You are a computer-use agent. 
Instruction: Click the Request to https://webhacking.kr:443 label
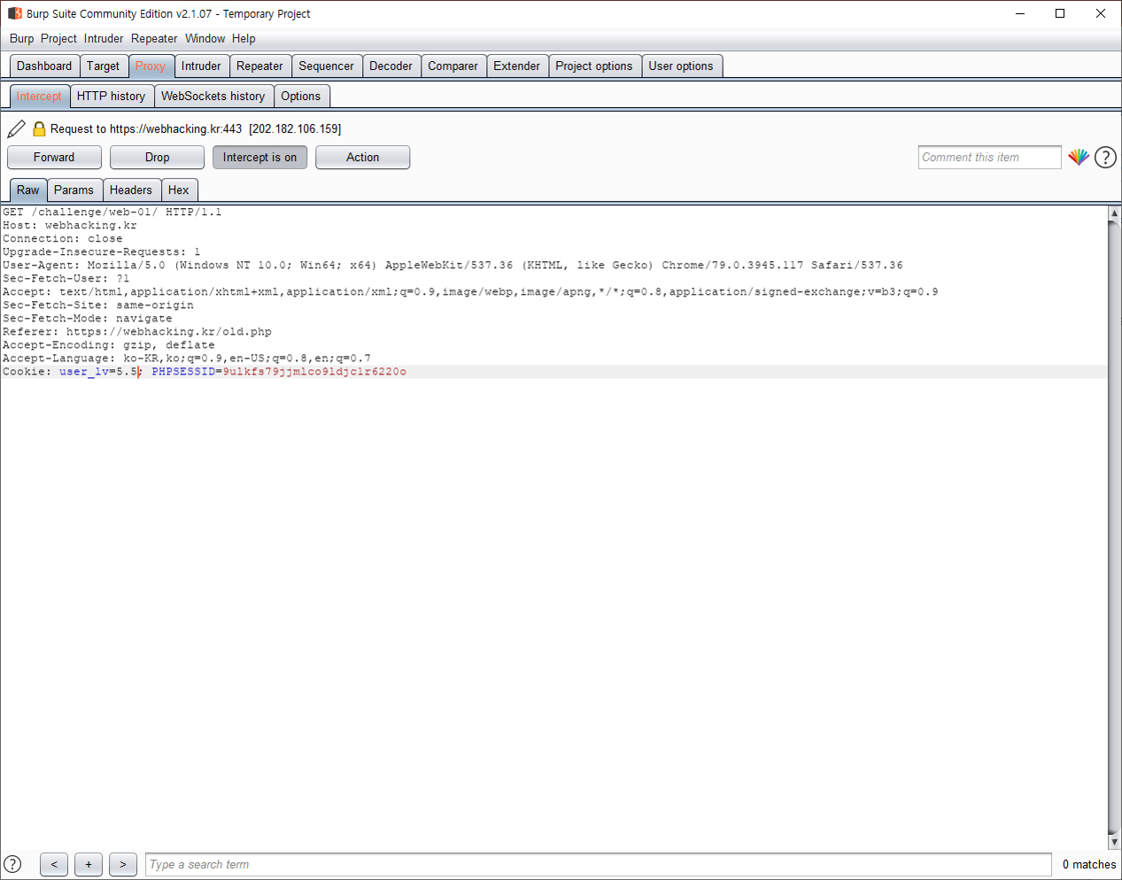196,129
